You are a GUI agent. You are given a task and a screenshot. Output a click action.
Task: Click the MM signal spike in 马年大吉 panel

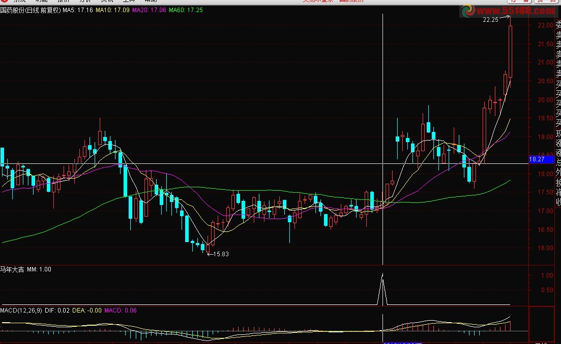click(x=382, y=289)
